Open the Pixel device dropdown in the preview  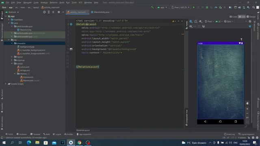click(x=209, y=21)
